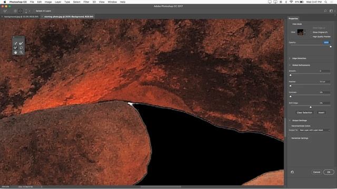Expand the Edge Detection section
The height and width of the screenshot is (189, 337).
coord(290,58)
